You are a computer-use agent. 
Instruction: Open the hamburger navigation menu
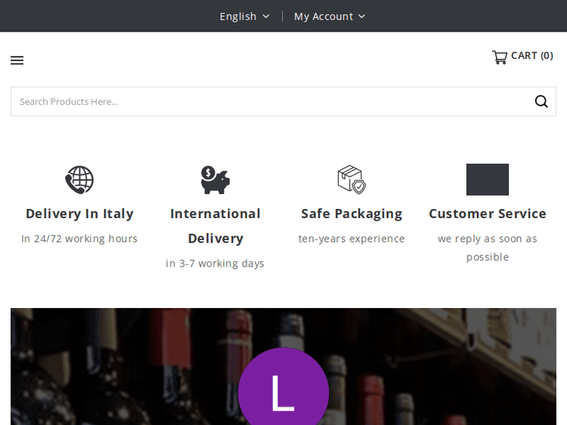[x=17, y=60]
